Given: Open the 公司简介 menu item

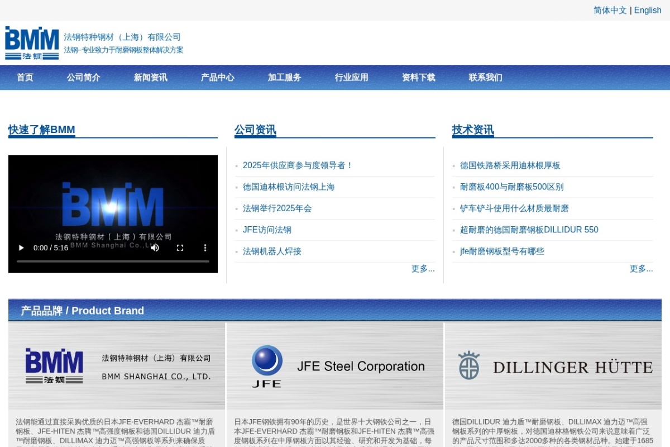Looking at the screenshot, I should click(x=84, y=78).
